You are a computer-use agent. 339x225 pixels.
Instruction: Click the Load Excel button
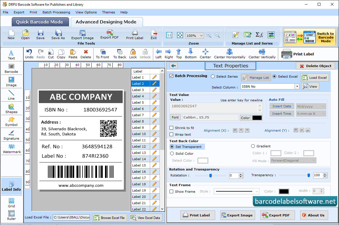click(x=315, y=78)
